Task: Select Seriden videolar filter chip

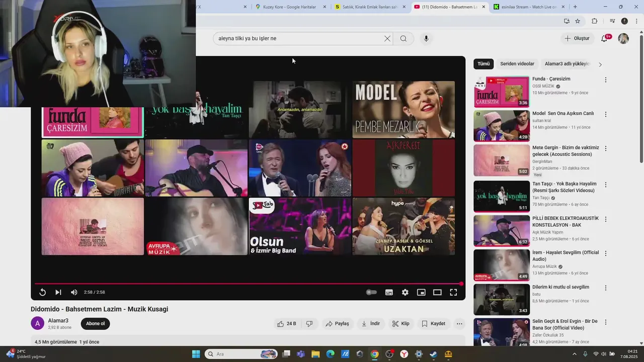Action: [517, 64]
